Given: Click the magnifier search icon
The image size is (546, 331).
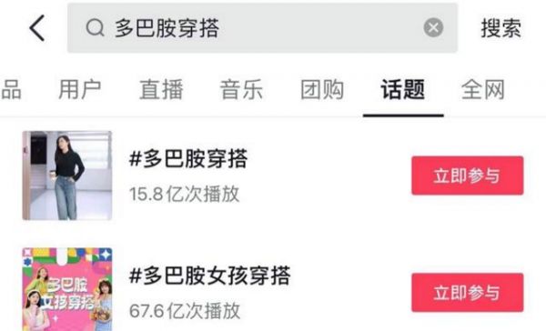Looking at the screenshot, I should pyautogui.click(x=95, y=28).
